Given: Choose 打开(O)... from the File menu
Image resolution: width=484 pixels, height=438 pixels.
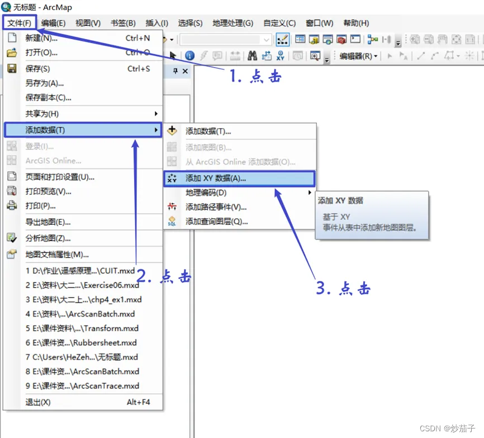Looking at the screenshot, I should coord(83,53).
